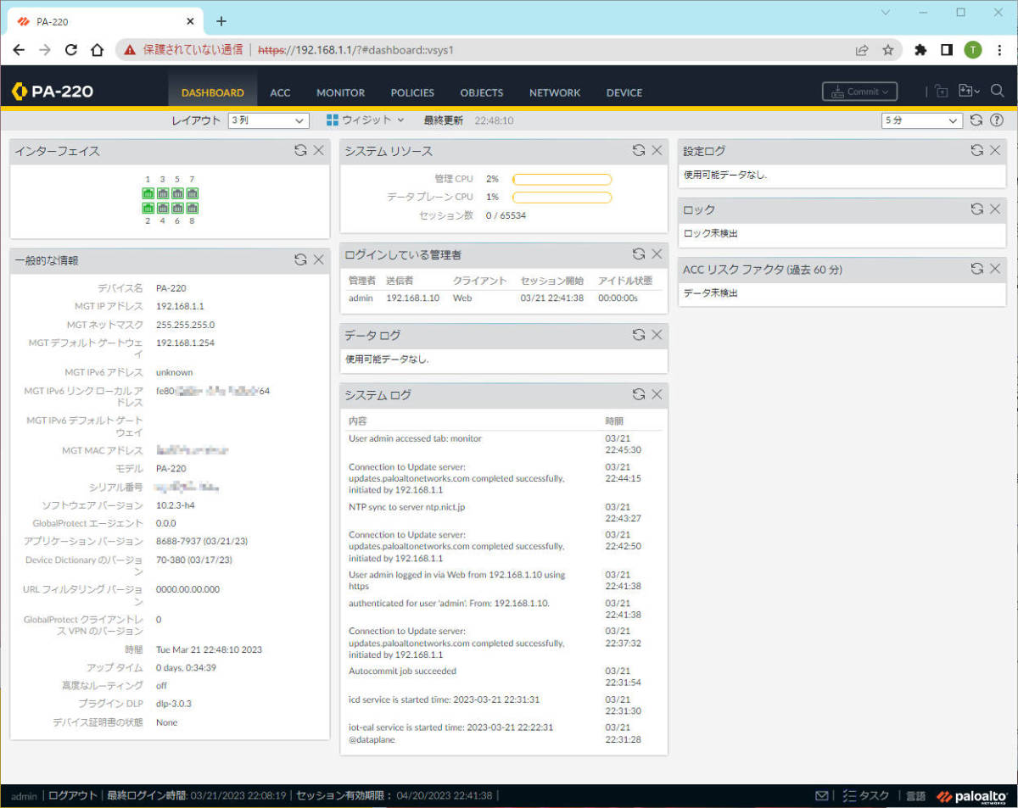The width and height of the screenshot is (1018, 808).
Task: Click the ログアウト link
Action: [72, 795]
